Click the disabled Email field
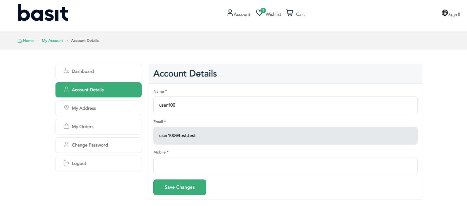The height and width of the screenshot is (206, 467). [x=285, y=136]
